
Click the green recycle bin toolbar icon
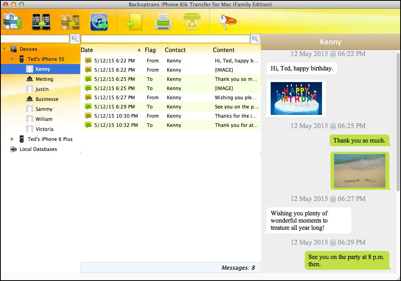(192, 22)
